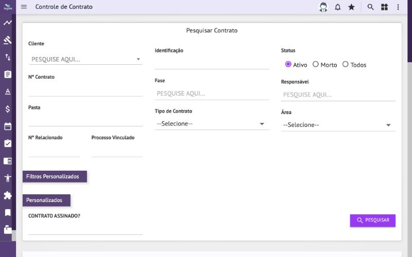Focus the CONTRATO ASSINADO? input field

point(85,229)
